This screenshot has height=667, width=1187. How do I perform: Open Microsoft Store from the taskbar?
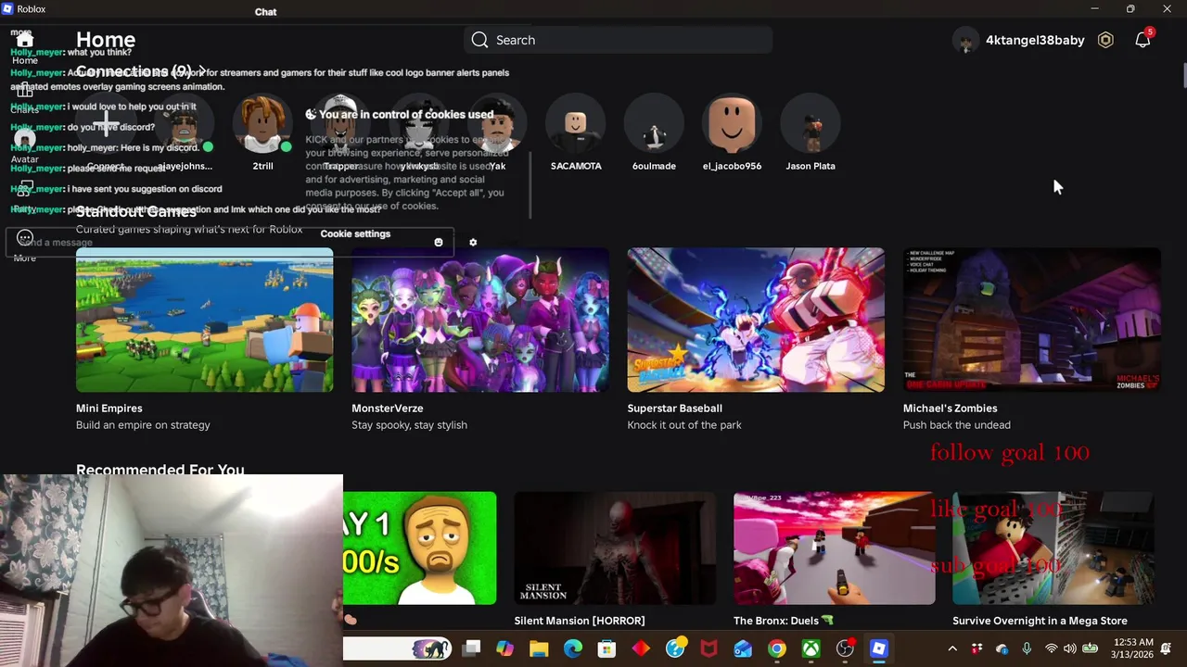coord(606,648)
